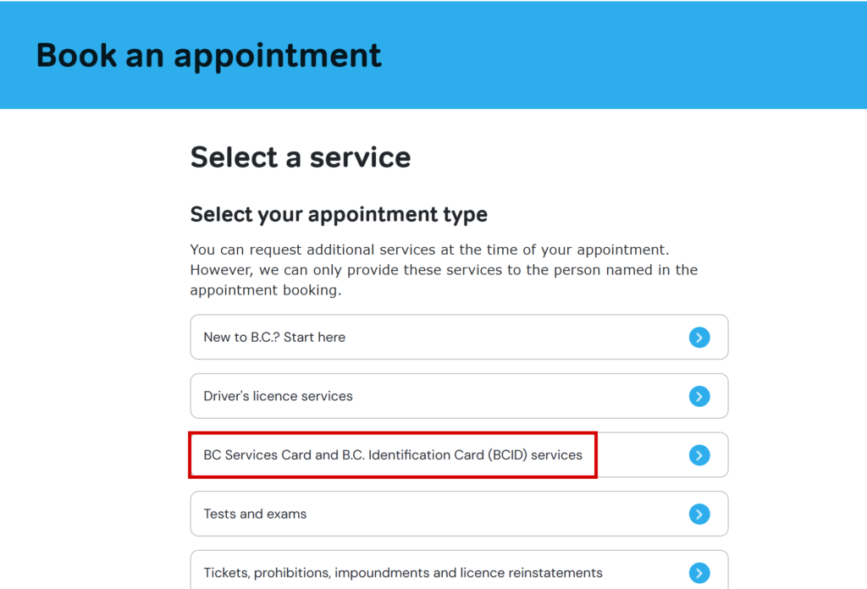Select Driver's licence services
The width and height of the screenshot is (867, 589).
click(459, 396)
